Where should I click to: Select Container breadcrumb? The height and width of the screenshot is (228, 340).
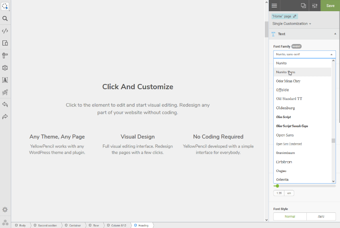pos(73,225)
